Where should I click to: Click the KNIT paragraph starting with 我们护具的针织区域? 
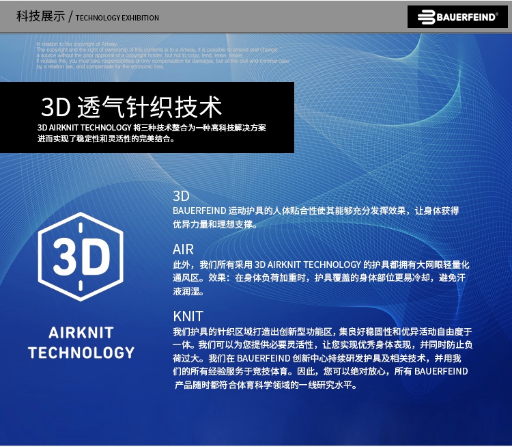322,331
